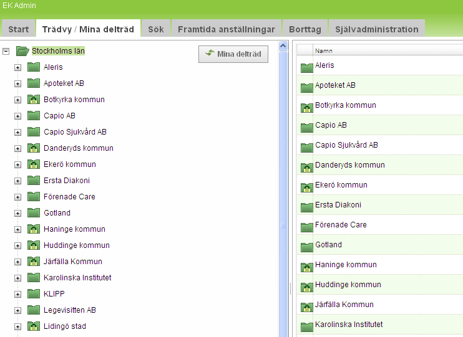Click the Apoteket AB folder icon in the tree
463x337 pixels.
tap(33, 83)
